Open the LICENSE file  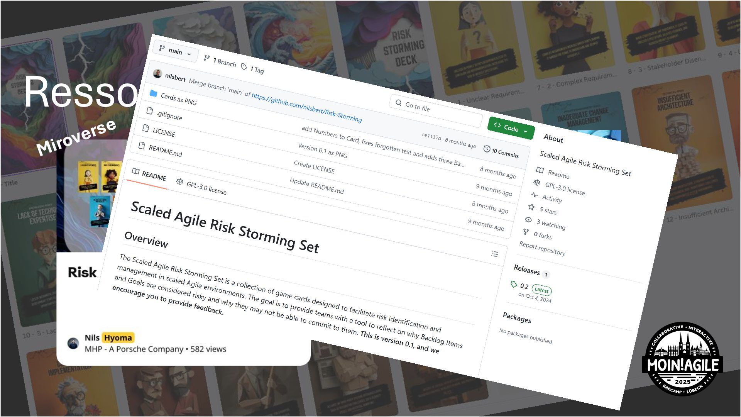coord(164,132)
